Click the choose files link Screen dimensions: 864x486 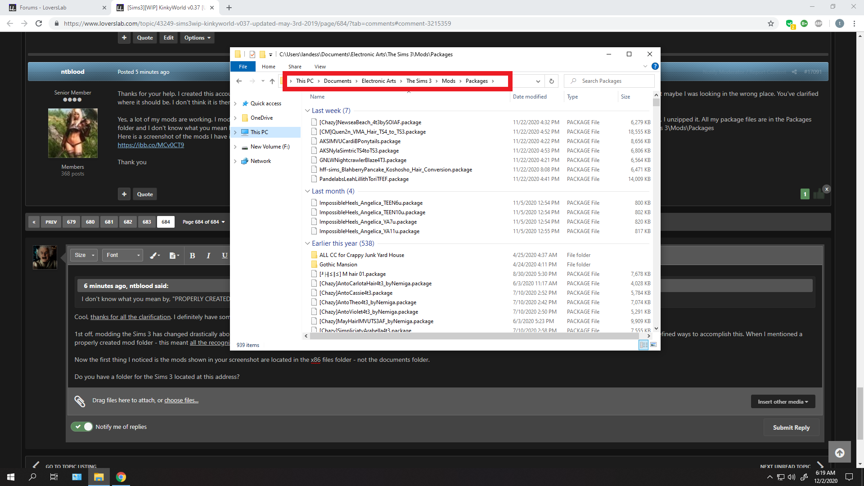click(x=181, y=400)
